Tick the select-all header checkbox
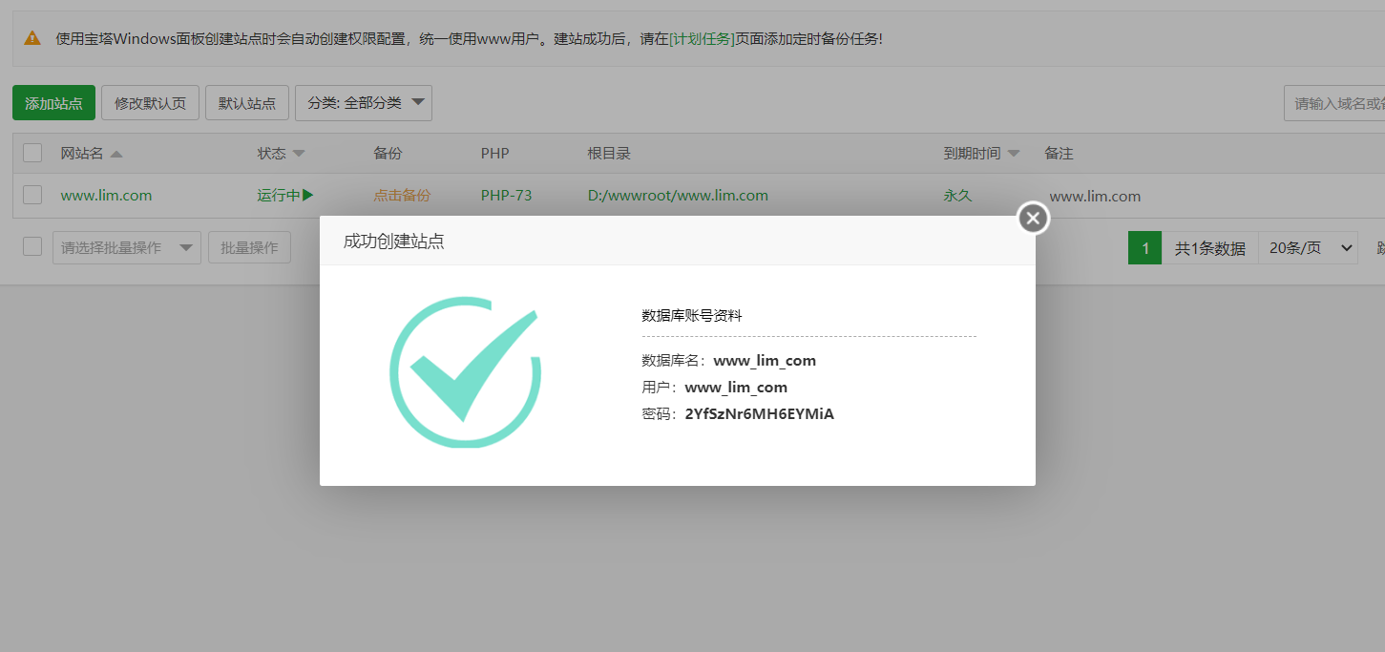Image resolution: width=1385 pixels, height=652 pixels. (32, 153)
